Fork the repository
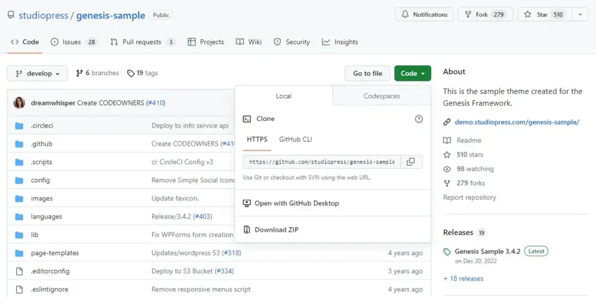This screenshot has height=297, width=596. [485, 15]
